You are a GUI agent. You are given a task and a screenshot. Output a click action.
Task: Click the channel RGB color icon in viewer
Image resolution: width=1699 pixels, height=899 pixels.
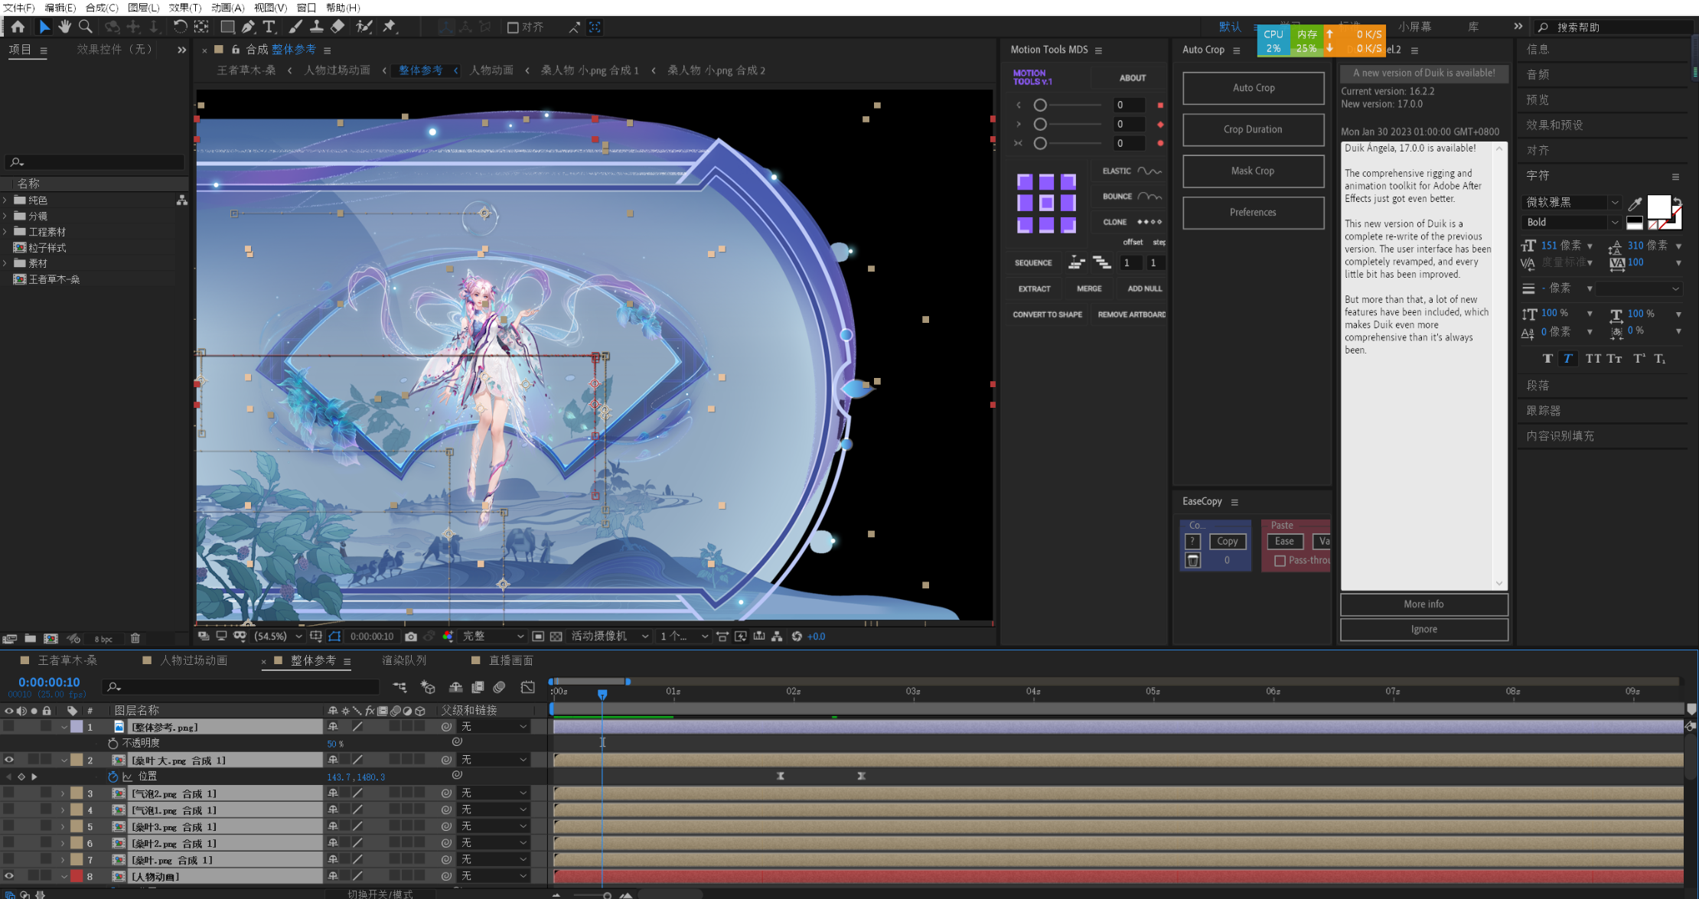448,637
